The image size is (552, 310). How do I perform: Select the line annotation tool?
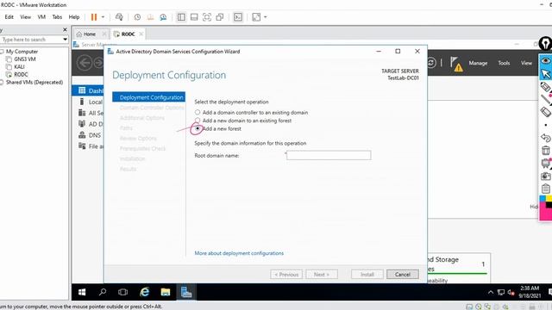pyautogui.click(x=545, y=100)
